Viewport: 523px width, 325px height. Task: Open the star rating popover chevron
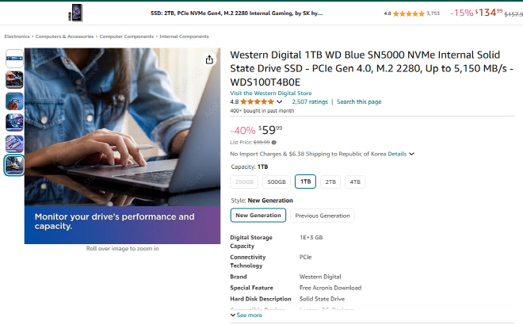tap(280, 101)
